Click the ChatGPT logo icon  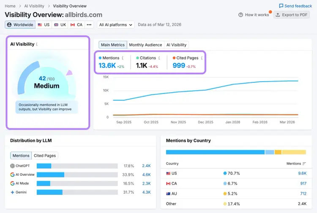(12, 166)
